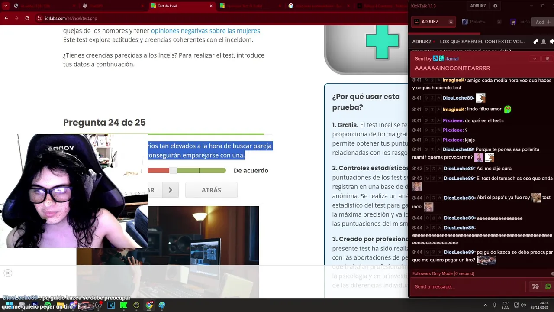Viewport: 554px width, 312px height.
Task: Follow 'opiniones negativas sobre las mujeres' link
Action: 206,31
